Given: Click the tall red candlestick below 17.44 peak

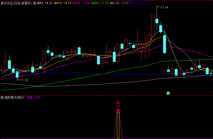Looking at the screenshot, I should point(153,28).
